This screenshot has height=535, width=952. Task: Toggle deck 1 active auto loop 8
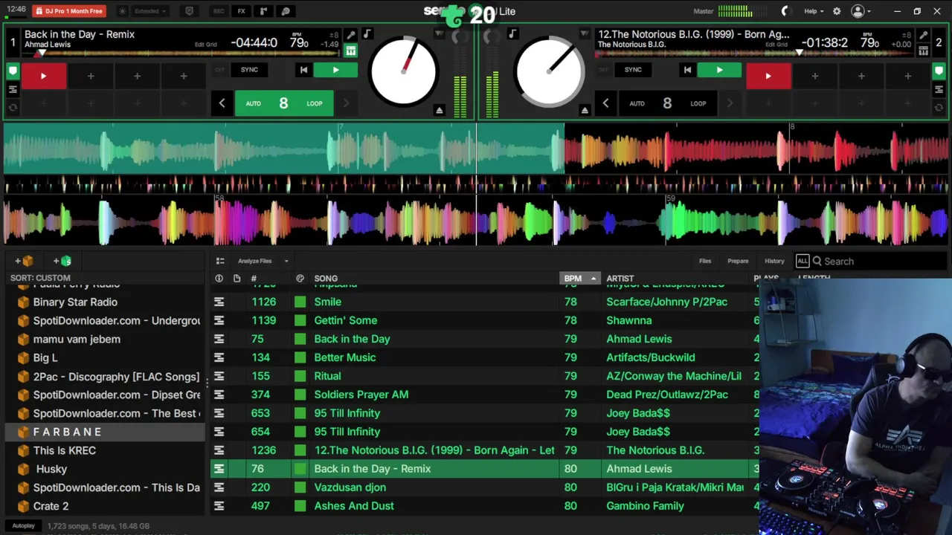tap(283, 103)
